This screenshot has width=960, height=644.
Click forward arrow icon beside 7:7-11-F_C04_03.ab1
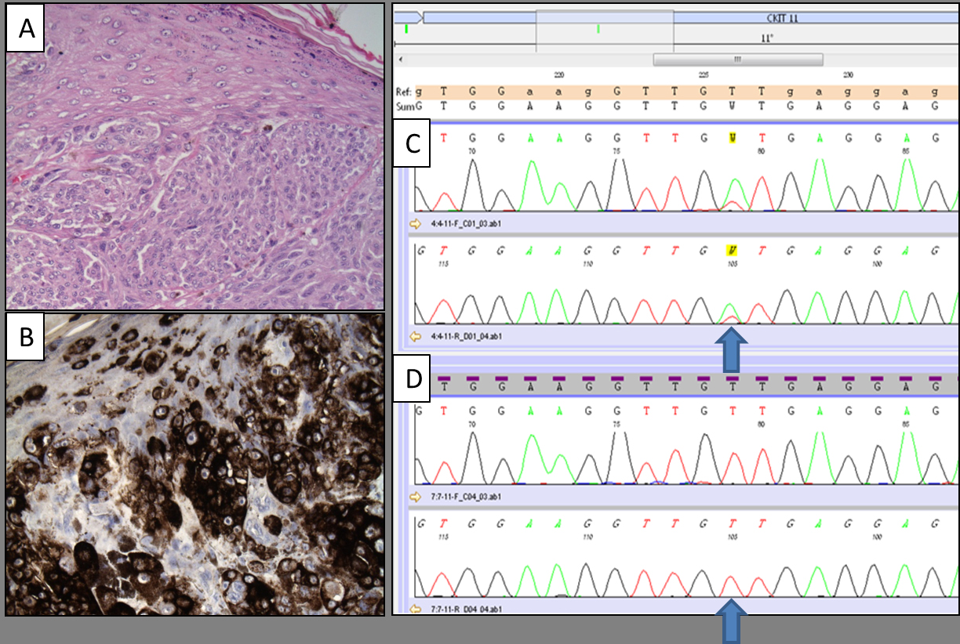click(x=416, y=496)
